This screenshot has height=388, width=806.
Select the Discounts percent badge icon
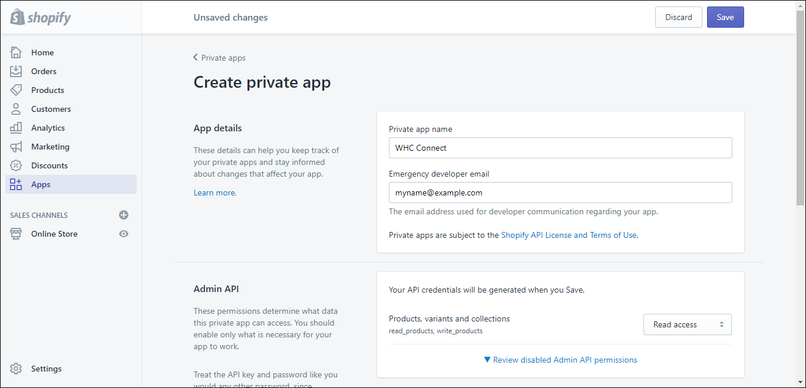point(16,165)
